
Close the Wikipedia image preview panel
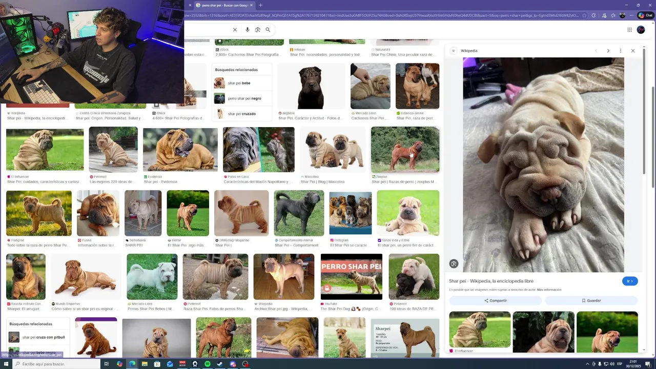coord(632,51)
